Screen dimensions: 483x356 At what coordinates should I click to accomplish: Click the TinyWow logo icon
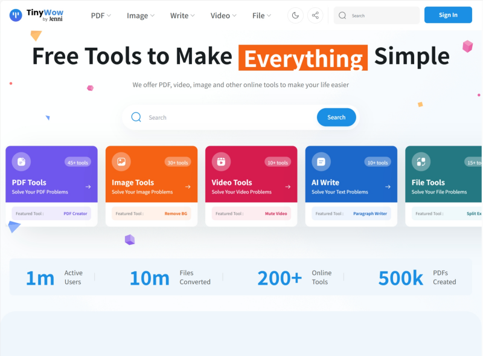(x=16, y=15)
